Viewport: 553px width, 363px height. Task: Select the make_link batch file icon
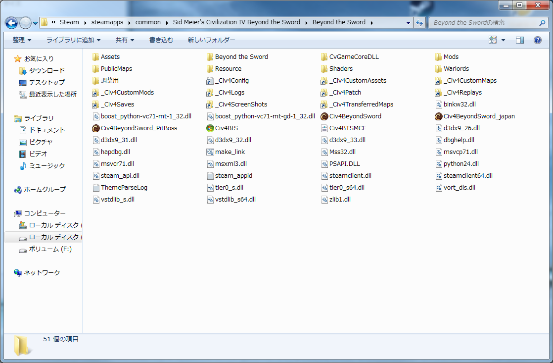(210, 152)
